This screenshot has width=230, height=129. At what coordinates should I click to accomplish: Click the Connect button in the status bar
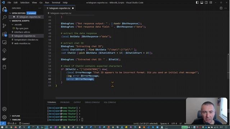pyautogui.click(x=24, y=123)
